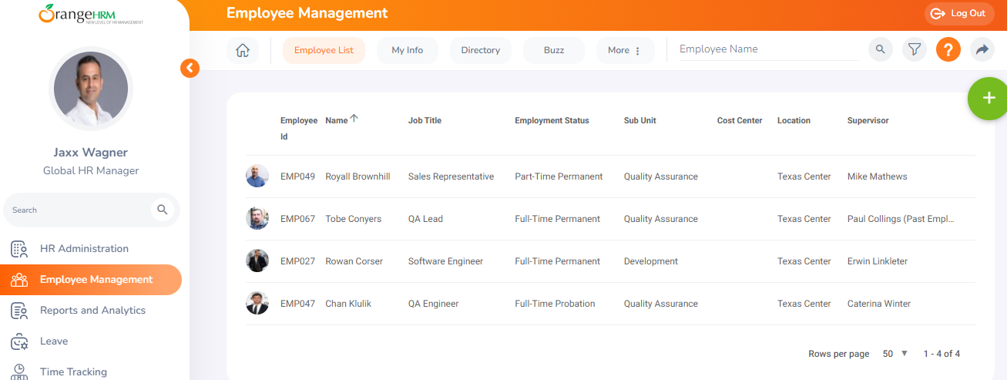
Task: Open Reports and Analytics menu
Action: click(x=91, y=311)
